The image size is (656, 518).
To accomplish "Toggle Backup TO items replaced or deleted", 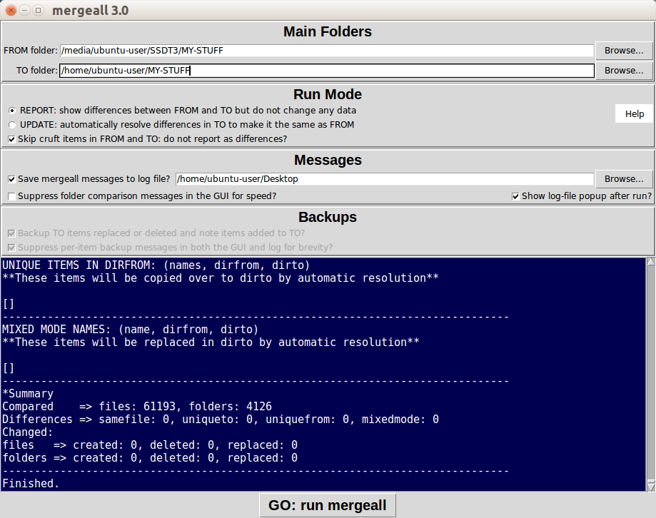I will coord(11,233).
